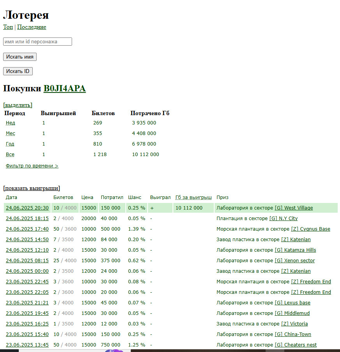This screenshot has height=352, width=340.
Task: Open the [Z] Victoria sector link
Action: click(x=294, y=324)
